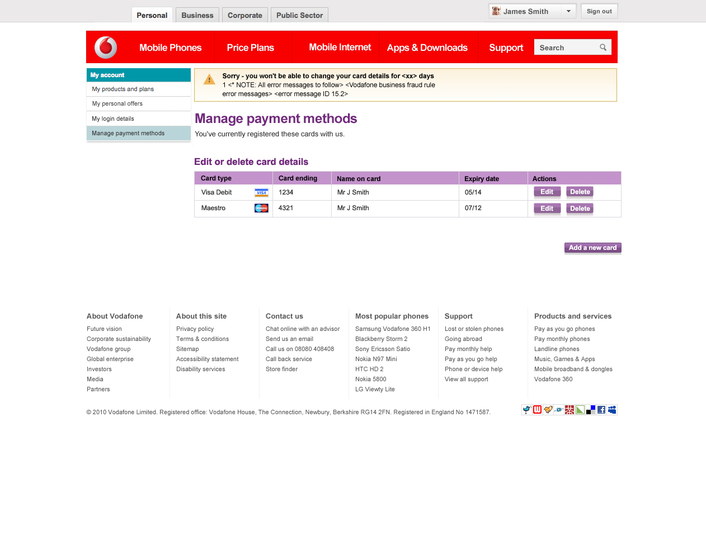
Task: Delete the Maestro card
Action: (580, 209)
